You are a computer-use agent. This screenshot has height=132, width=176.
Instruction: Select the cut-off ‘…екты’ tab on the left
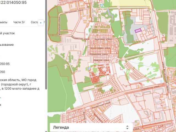click(4, 22)
